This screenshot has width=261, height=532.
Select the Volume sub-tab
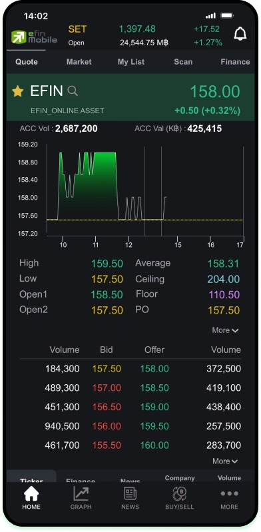pos(230,477)
